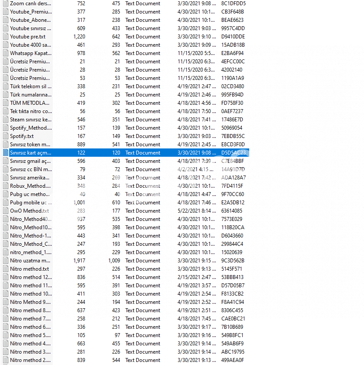The image size is (364, 365).
Task: Click the CRC value D9410DDE
Action: tap(233, 37)
